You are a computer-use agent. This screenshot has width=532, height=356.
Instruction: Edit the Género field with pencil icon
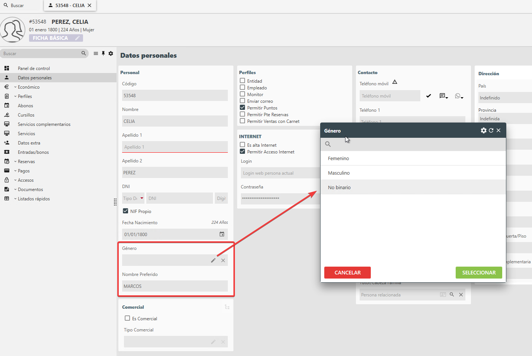(213, 260)
